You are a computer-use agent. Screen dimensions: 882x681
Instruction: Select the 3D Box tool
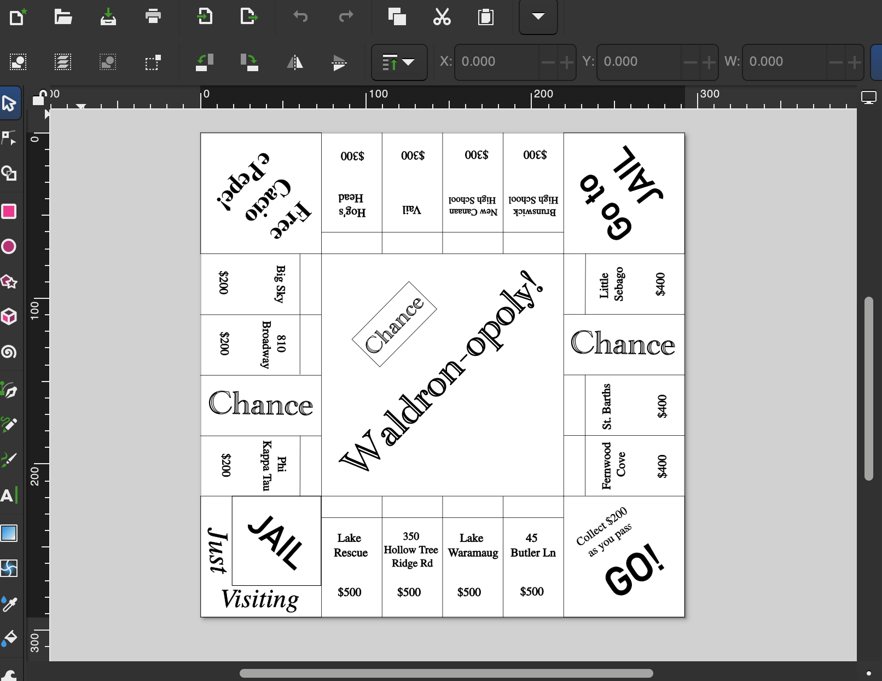9,316
